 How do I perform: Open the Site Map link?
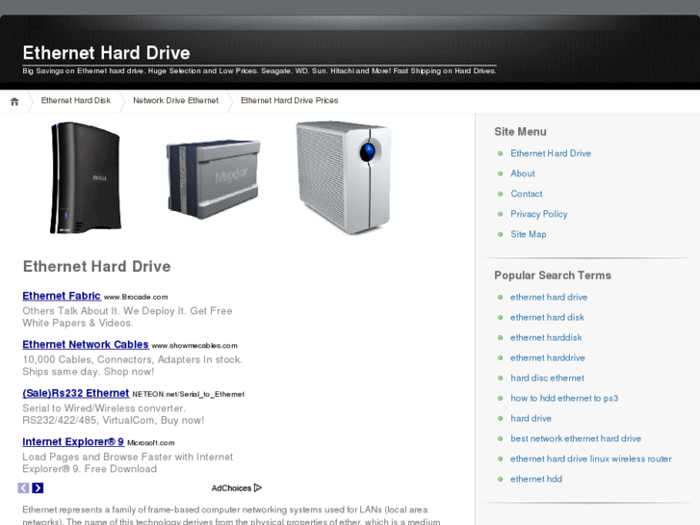[x=528, y=234]
